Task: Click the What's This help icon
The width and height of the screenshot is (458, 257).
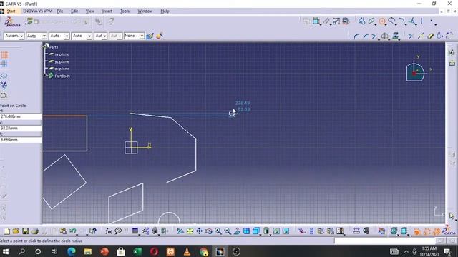Action: click(92, 231)
